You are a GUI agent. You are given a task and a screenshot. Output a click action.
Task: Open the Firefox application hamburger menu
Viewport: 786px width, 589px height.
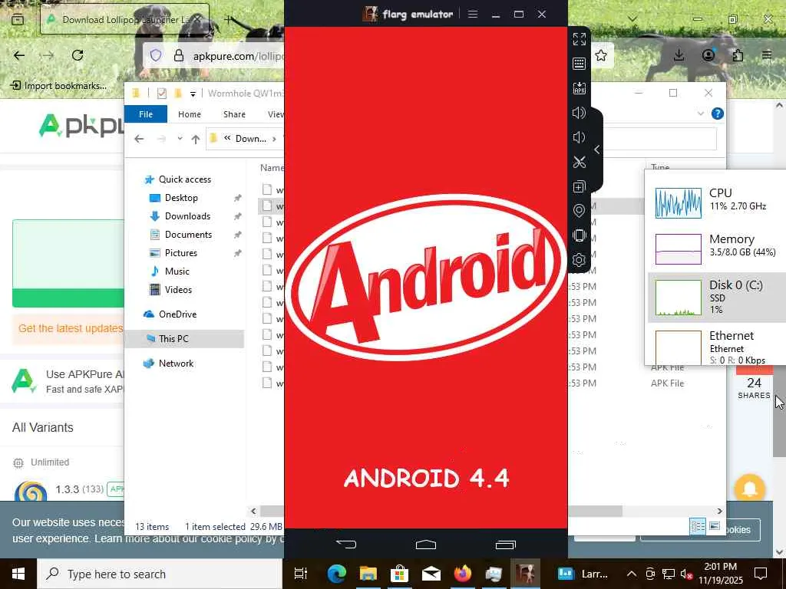tap(767, 55)
